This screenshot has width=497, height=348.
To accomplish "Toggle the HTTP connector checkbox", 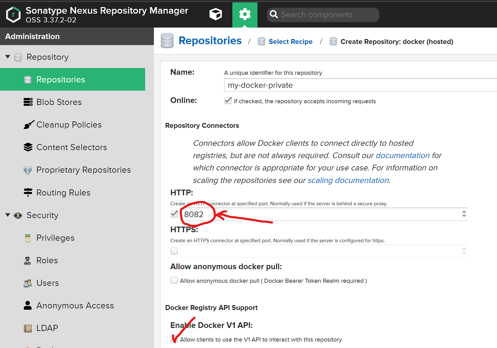I will [x=174, y=214].
